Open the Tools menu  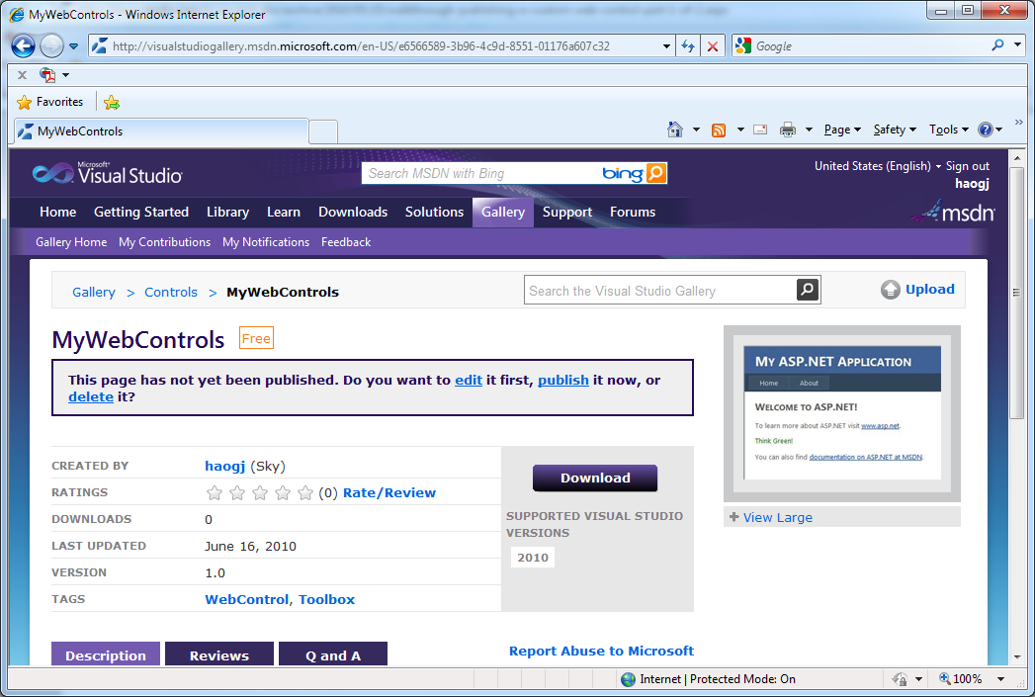pyautogui.click(x=949, y=130)
